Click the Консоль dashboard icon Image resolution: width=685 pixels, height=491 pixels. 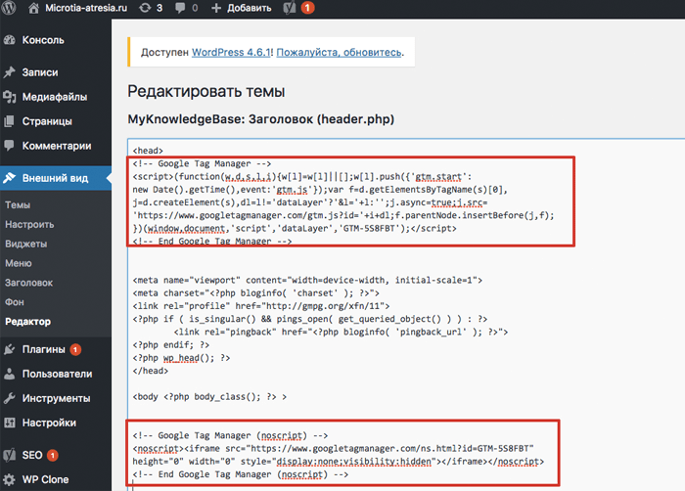(x=9, y=40)
